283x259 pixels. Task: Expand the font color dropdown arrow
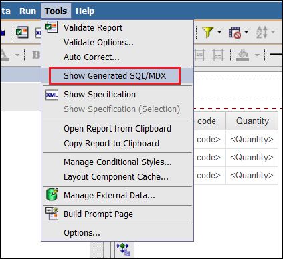click(17, 55)
